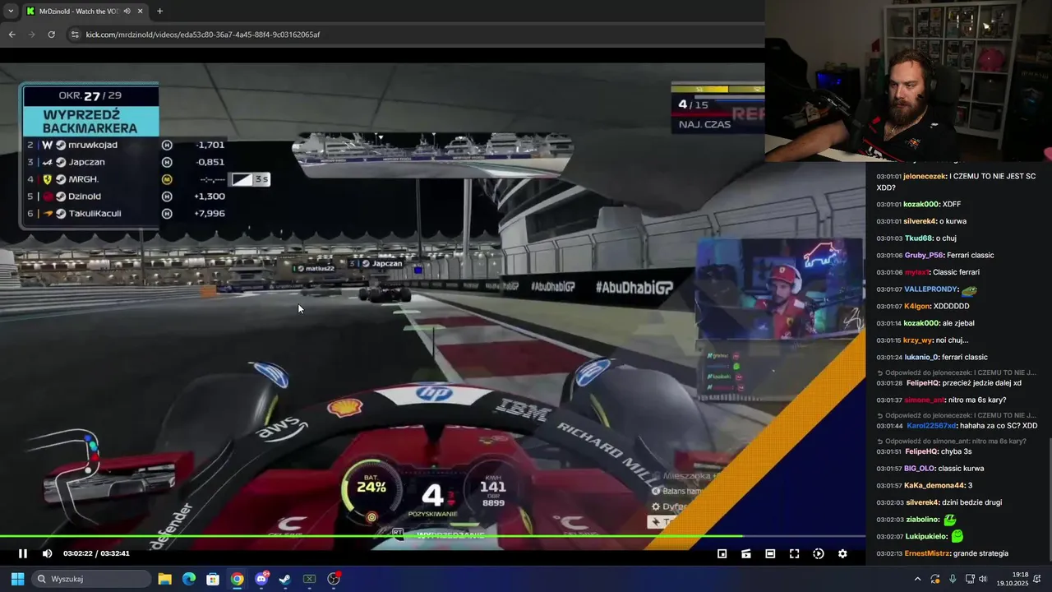The width and height of the screenshot is (1052, 592).
Task: Click the Wyszukaj taskbar search box
Action: click(x=90, y=579)
